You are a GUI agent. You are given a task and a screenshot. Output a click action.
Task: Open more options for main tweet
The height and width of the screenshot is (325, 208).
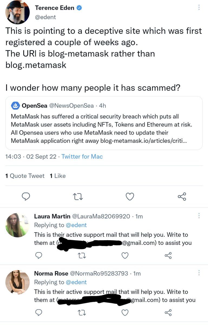coord(199,8)
